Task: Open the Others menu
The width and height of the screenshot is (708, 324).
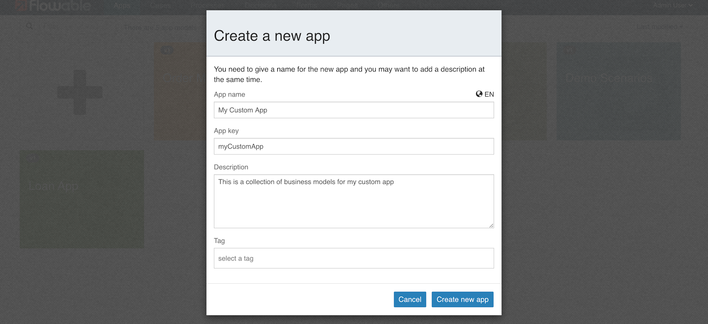Action: pyautogui.click(x=388, y=5)
